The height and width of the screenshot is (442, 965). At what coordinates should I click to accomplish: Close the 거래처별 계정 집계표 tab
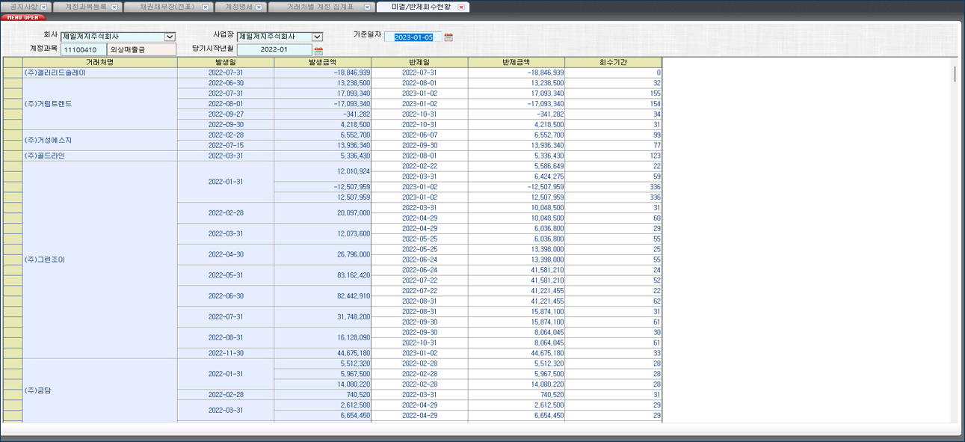(x=367, y=7)
